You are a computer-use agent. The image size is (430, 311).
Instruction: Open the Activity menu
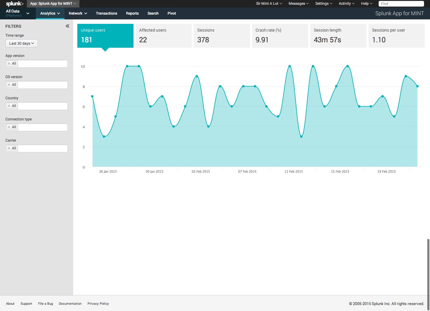tap(346, 4)
